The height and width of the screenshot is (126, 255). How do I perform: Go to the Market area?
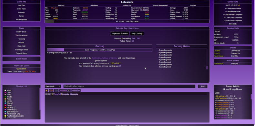pos(21,43)
